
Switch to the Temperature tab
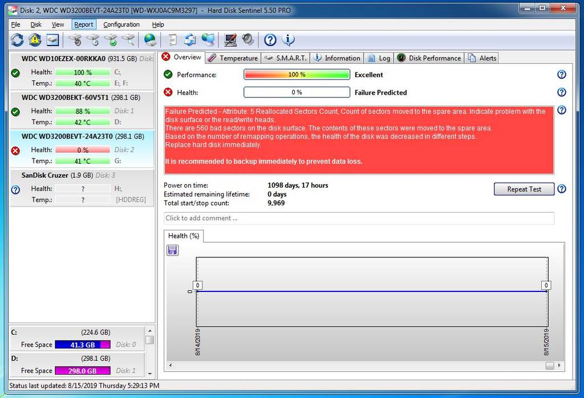coord(233,58)
